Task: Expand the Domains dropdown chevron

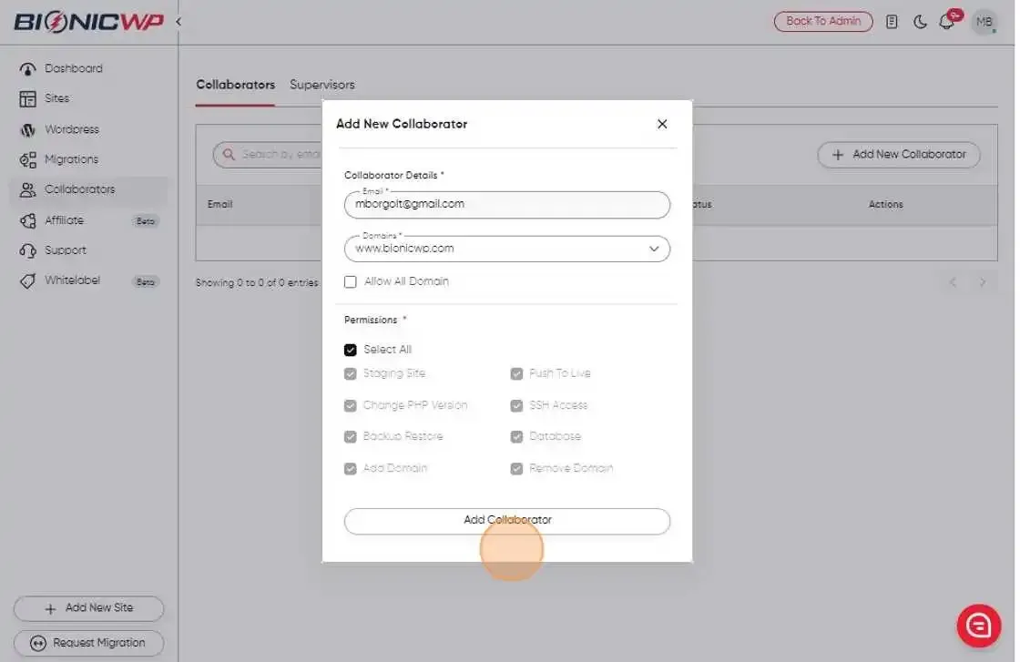Action: (x=654, y=250)
